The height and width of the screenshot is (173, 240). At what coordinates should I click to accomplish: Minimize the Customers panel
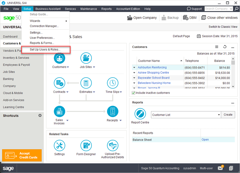click(x=233, y=48)
